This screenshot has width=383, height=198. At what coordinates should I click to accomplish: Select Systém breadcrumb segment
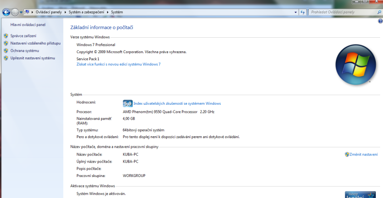117,12
